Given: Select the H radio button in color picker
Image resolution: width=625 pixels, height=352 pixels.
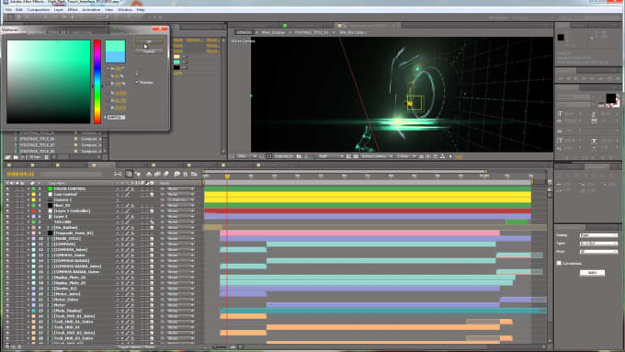Looking at the screenshot, I should [108, 69].
